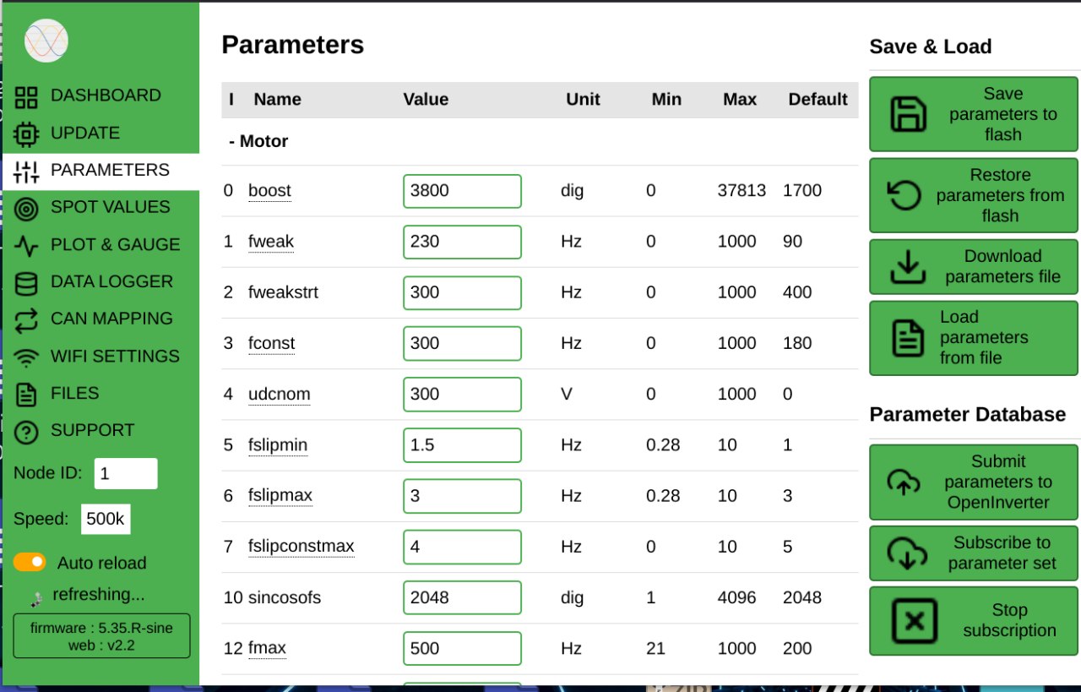Click the boost parameter name link
Screen dimensions: 1081x692
pyautogui.click(x=269, y=191)
